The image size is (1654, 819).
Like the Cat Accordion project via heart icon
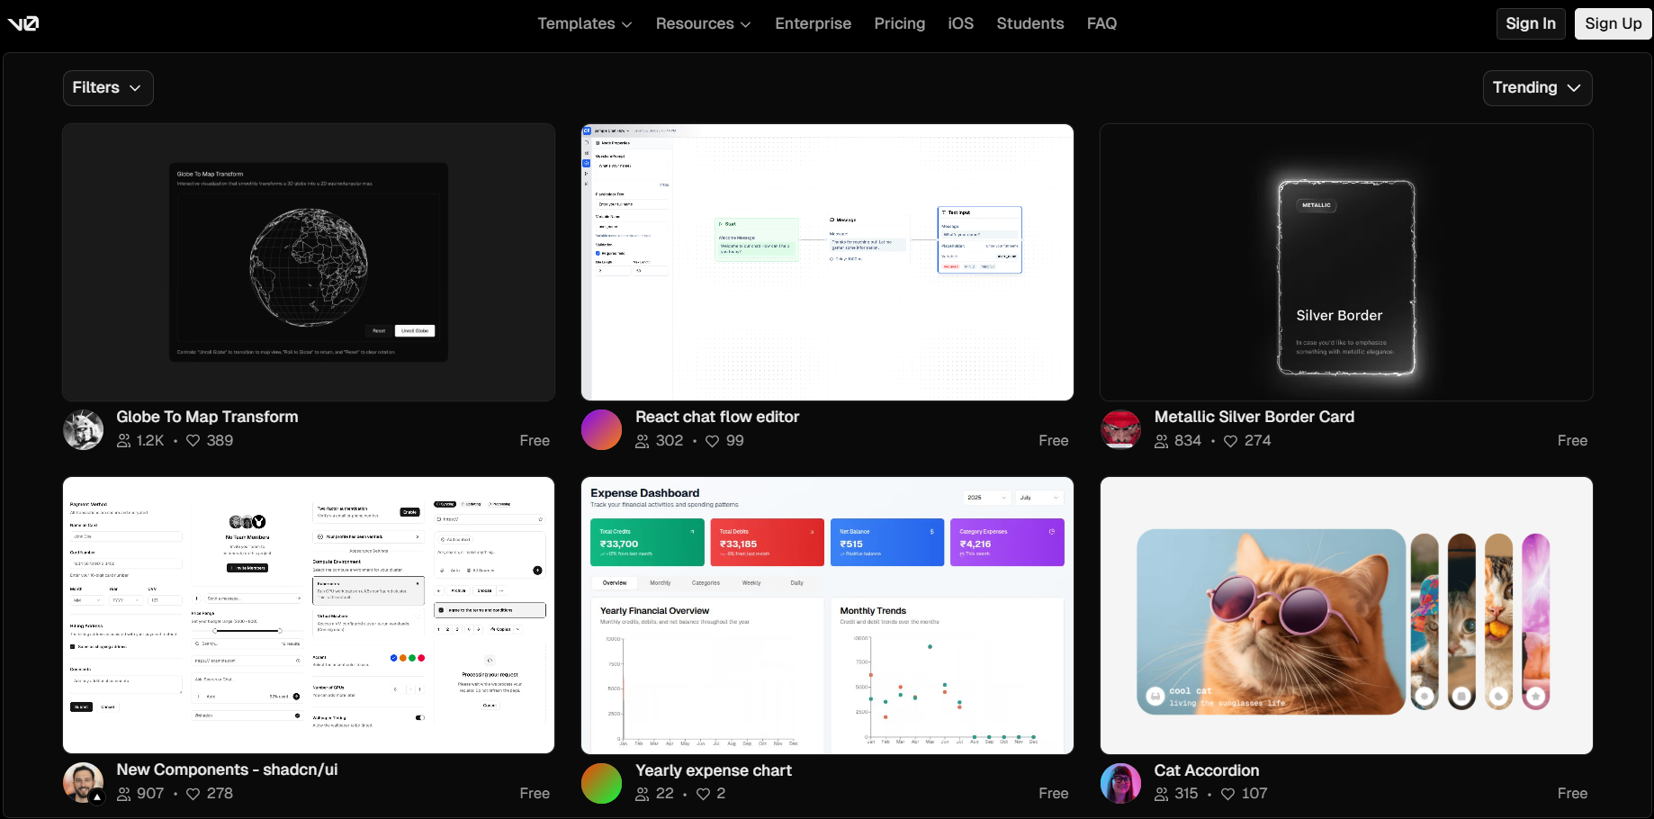pos(1229,794)
